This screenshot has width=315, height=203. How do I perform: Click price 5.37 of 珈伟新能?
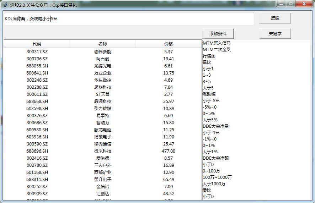(x=169, y=52)
